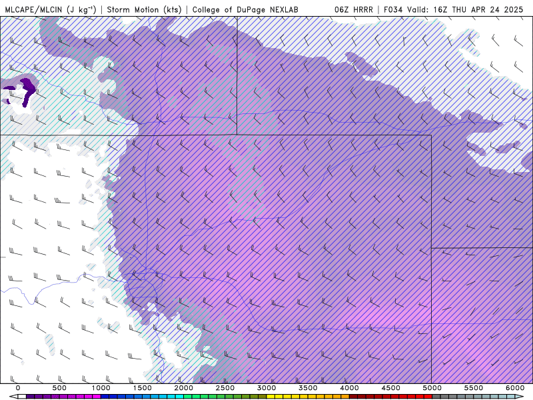The width and height of the screenshot is (533, 400).
Task: Click the 5000 label on the color scale
Action: click(x=432, y=388)
